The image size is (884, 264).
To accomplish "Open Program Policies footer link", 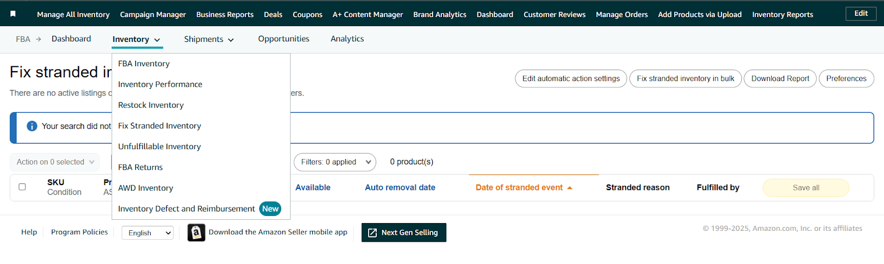I will 80,232.
